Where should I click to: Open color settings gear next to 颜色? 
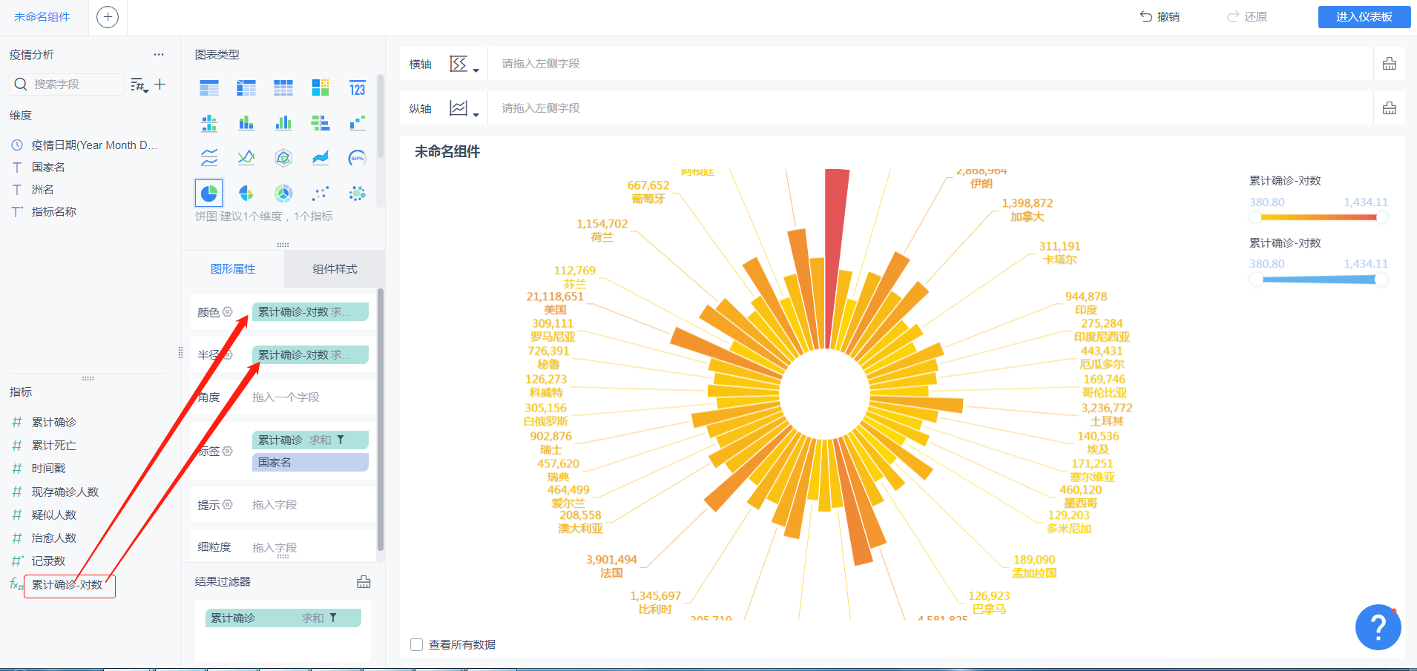pos(228,312)
